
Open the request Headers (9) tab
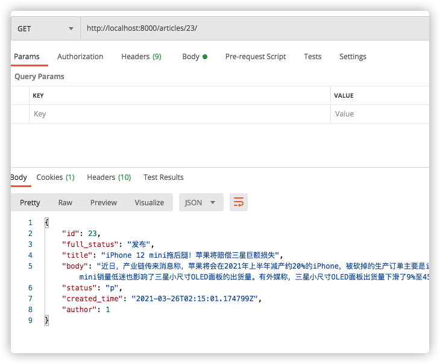click(141, 57)
